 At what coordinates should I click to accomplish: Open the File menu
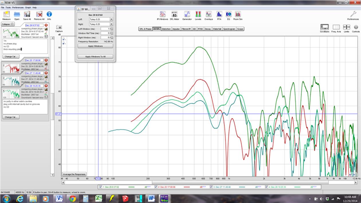pos(2,7)
